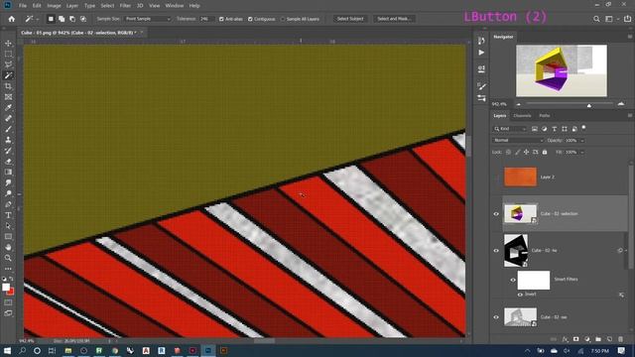This screenshot has width=635, height=357.
Task: Select the Eyedropper tool
Action: coord(8,108)
